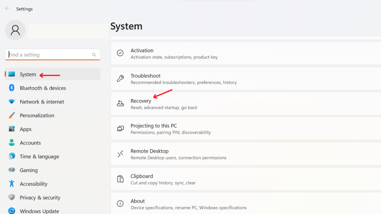Click the Find a setting search box
Screen dimensions: 381x214
[52, 55]
